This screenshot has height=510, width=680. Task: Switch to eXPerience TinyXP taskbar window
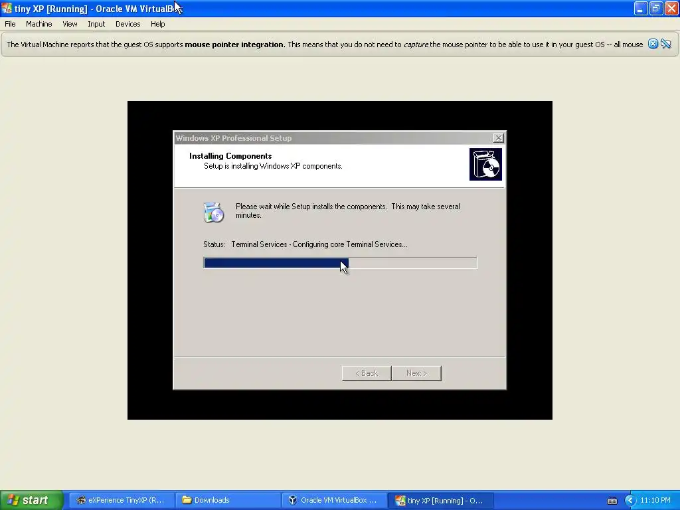[121, 500]
